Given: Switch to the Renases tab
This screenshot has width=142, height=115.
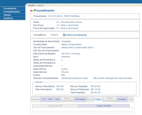Looking at the screenshot, I should (x=122, y=99).
